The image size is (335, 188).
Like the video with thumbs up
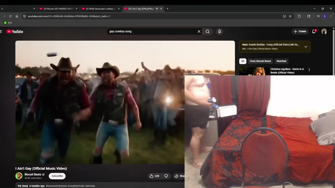pyautogui.click(x=152, y=176)
